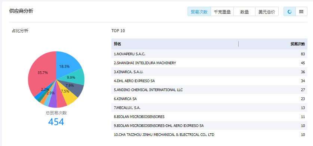This screenshot has height=146, width=313.
Task: Select the DHL AERO EXPRESO SA row
Action: [209, 81]
